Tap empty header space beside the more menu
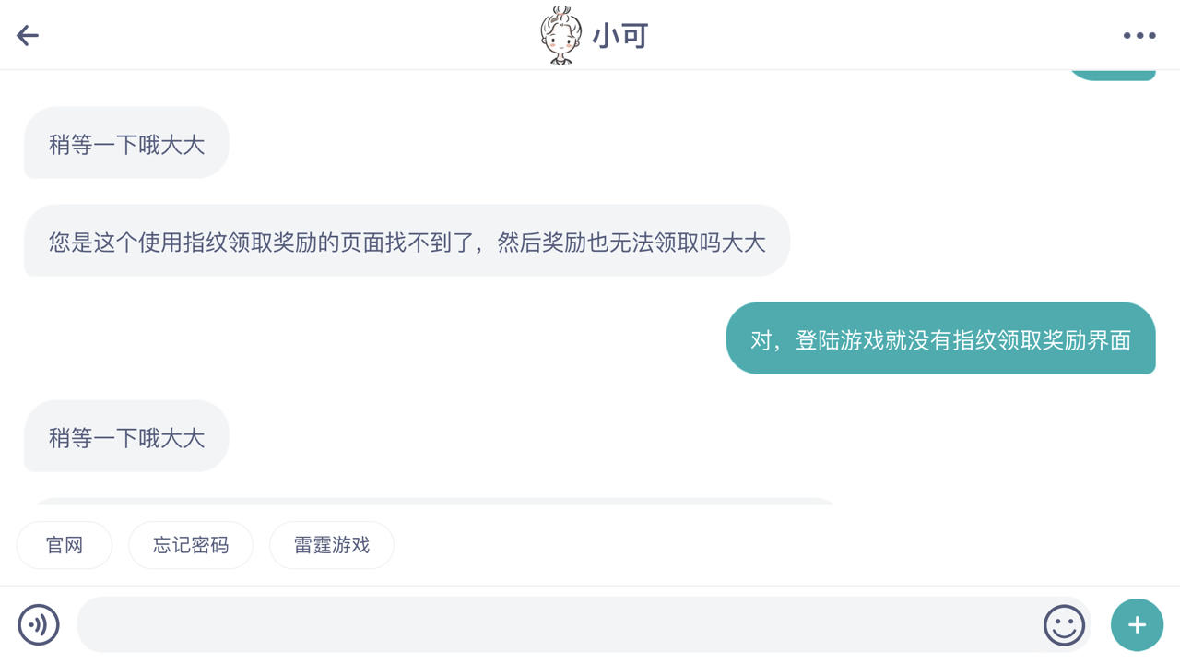This screenshot has width=1180, height=664. tap(1014, 35)
